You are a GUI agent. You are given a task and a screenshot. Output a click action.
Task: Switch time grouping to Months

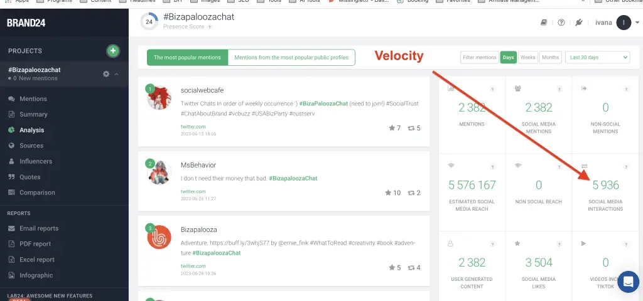[x=550, y=57]
